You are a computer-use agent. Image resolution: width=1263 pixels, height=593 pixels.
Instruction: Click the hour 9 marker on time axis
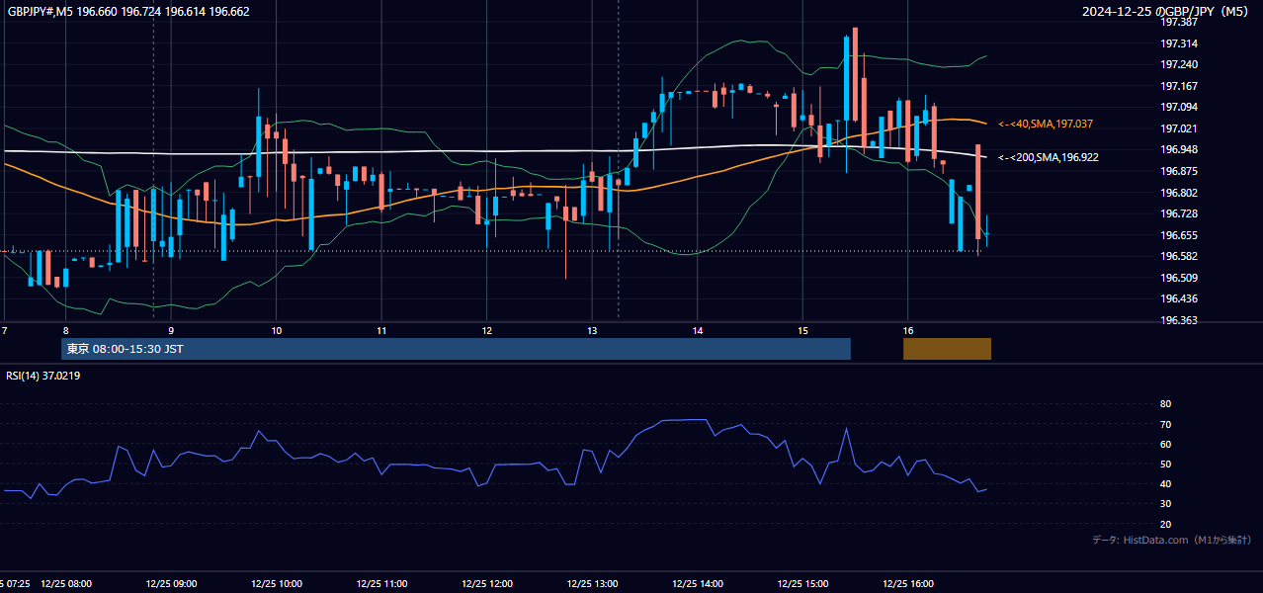(x=171, y=330)
